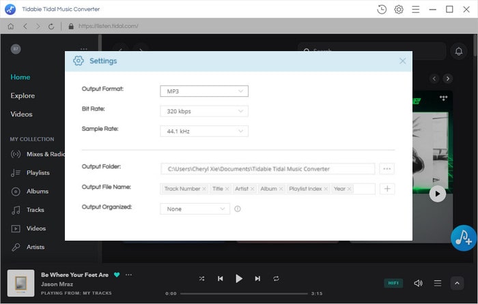The height and width of the screenshot is (304, 478).
Task: Expand the Bit Rate 320 kbps dropdown
Action: (x=204, y=111)
